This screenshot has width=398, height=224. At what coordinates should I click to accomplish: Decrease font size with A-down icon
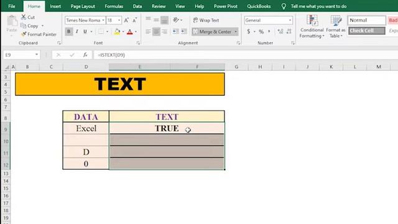point(134,21)
